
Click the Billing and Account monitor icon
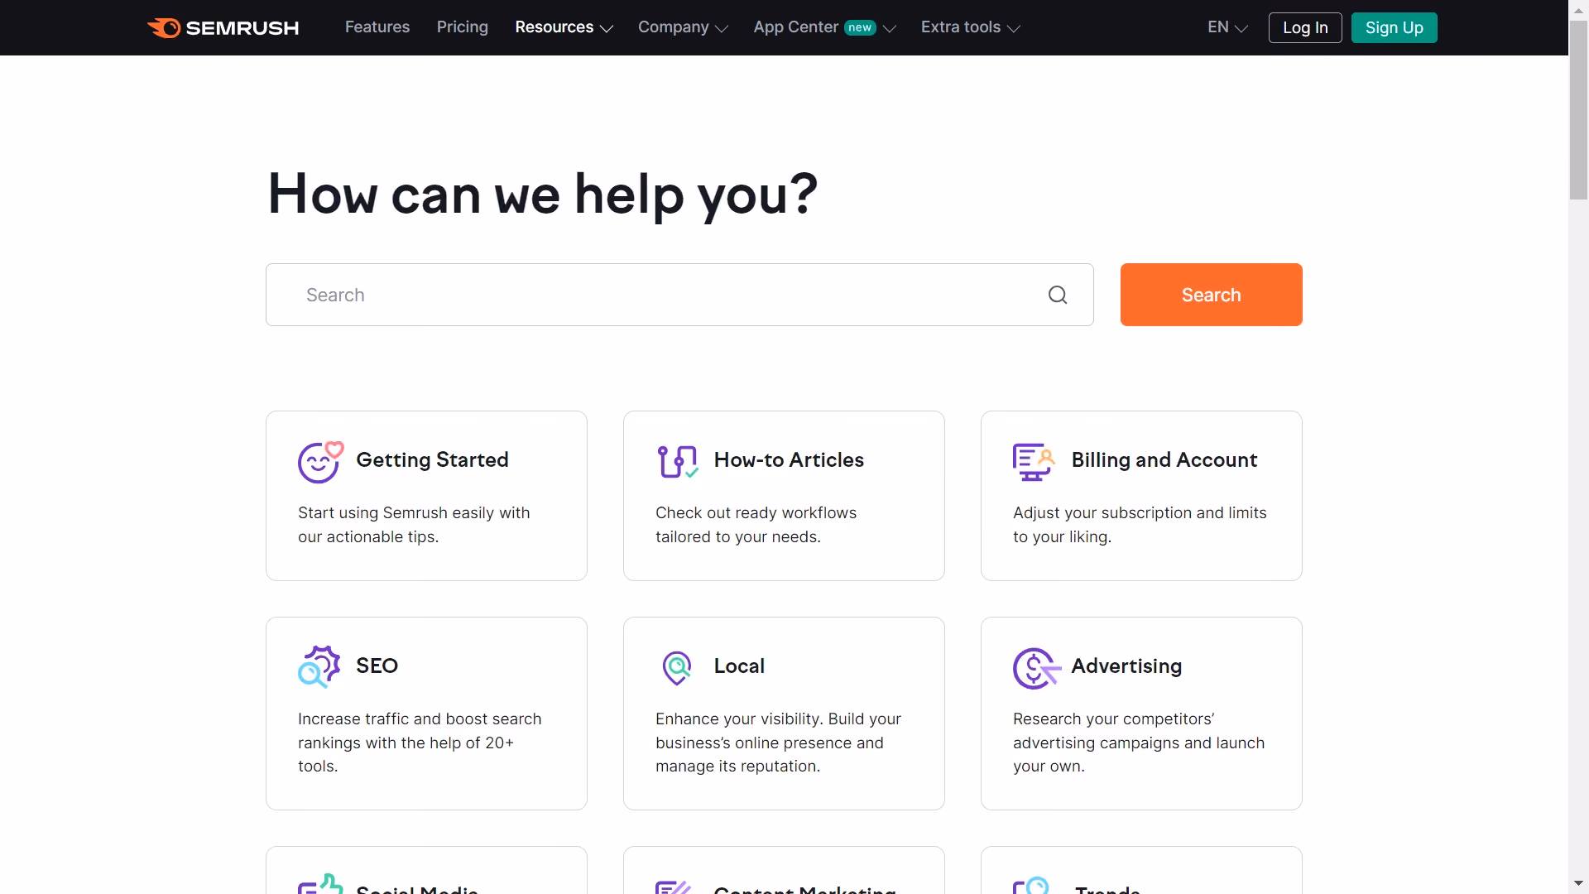point(1035,462)
